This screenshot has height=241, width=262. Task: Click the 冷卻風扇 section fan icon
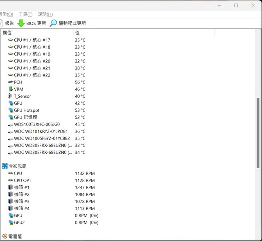click(5, 166)
